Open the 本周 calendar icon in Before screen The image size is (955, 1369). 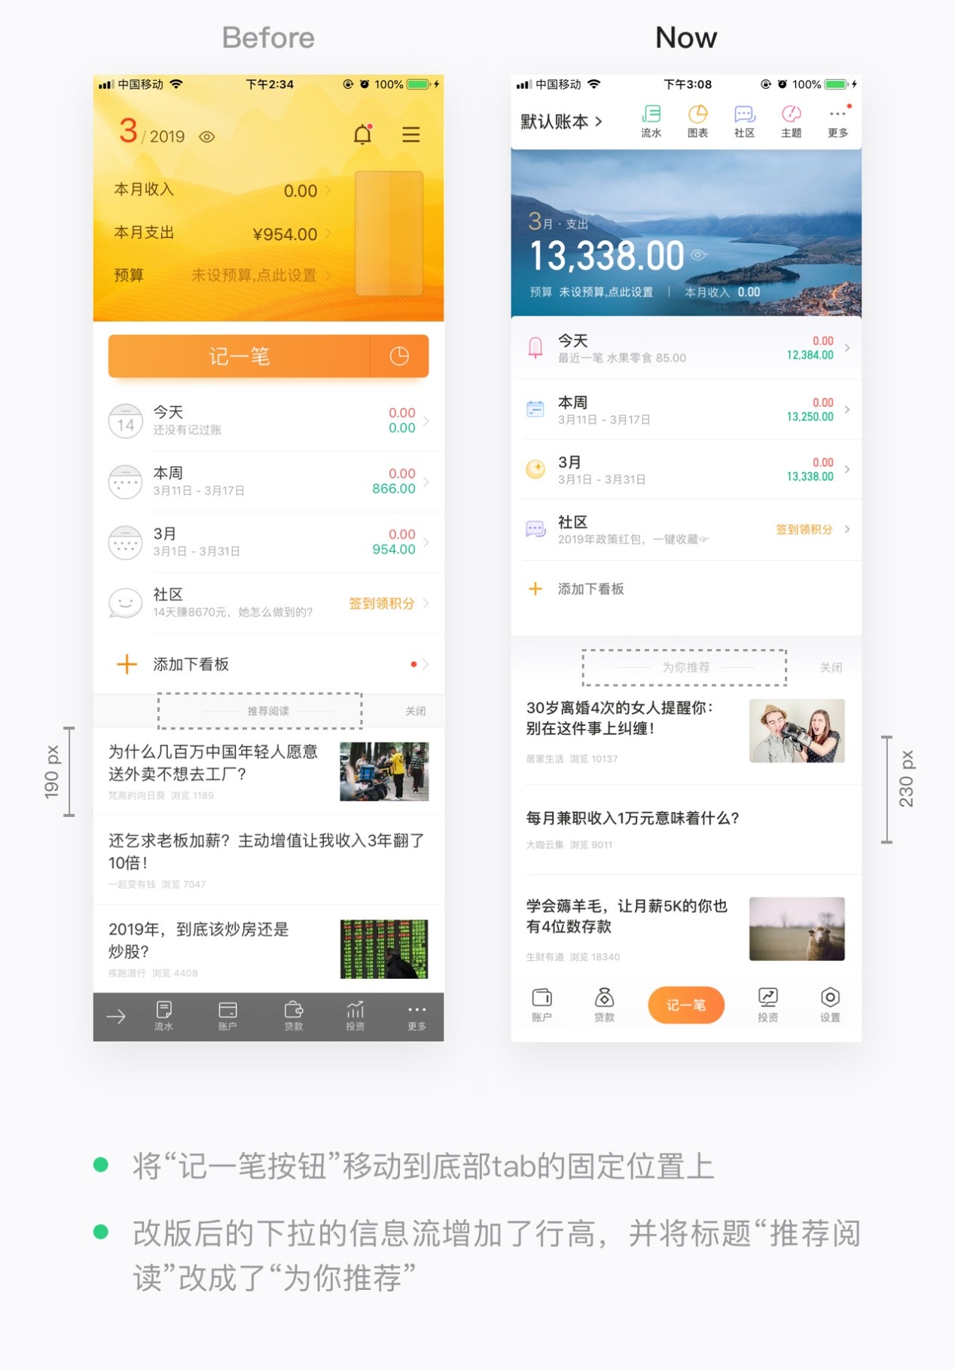[x=125, y=482]
